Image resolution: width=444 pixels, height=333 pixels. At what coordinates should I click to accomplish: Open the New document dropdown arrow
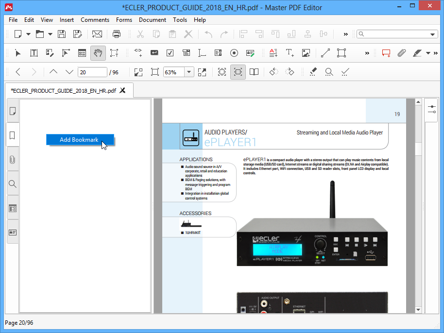[28, 34]
